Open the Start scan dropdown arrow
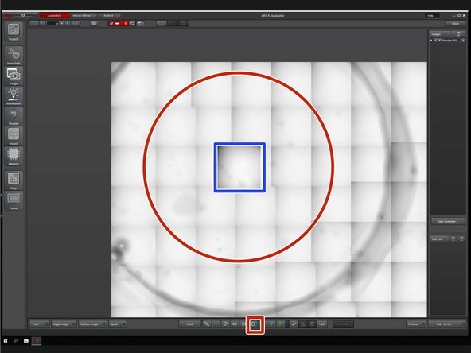The height and width of the screenshot is (353, 471). tap(463, 324)
